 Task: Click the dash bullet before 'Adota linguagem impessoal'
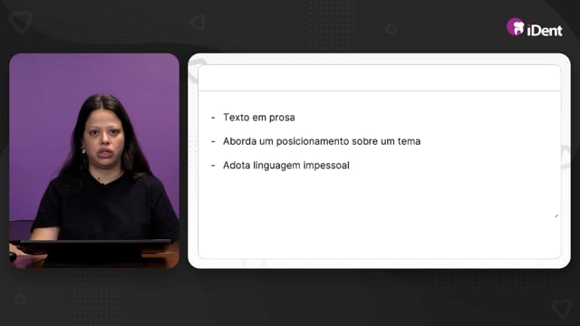(213, 166)
